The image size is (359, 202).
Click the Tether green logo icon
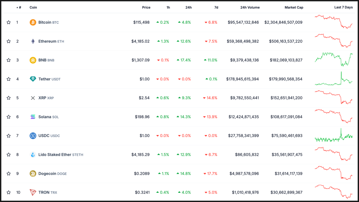[33, 79]
